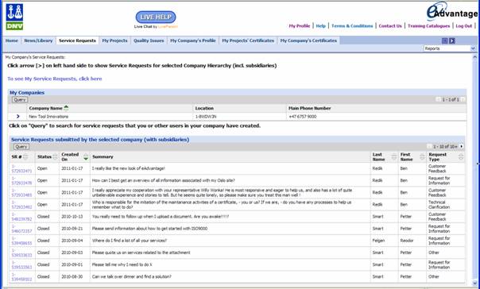Expand New Tool Innovations row with the arrow
This screenshot has width=480, height=289.
[x=17, y=116]
